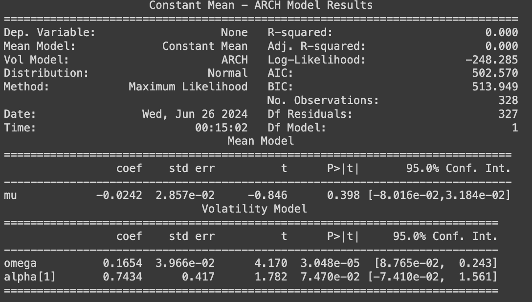Screen dimensions: 532x302
Task: Click the No. Observations value 328
Action: (x=508, y=100)
